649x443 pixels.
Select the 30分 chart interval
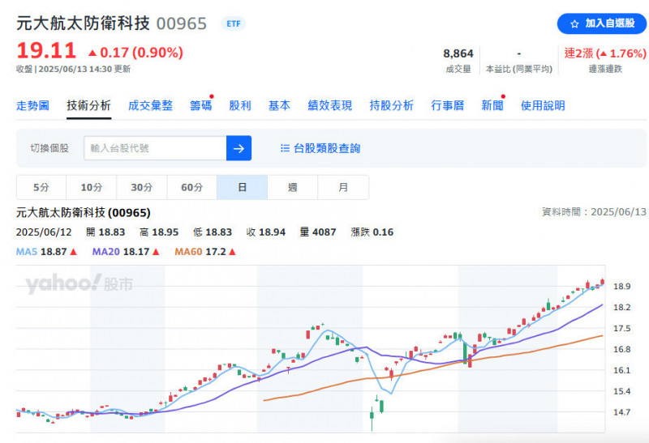click(142, 187)
